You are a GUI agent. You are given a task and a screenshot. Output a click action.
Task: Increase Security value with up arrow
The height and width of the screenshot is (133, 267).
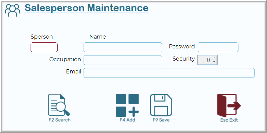(x=214, y=58)
